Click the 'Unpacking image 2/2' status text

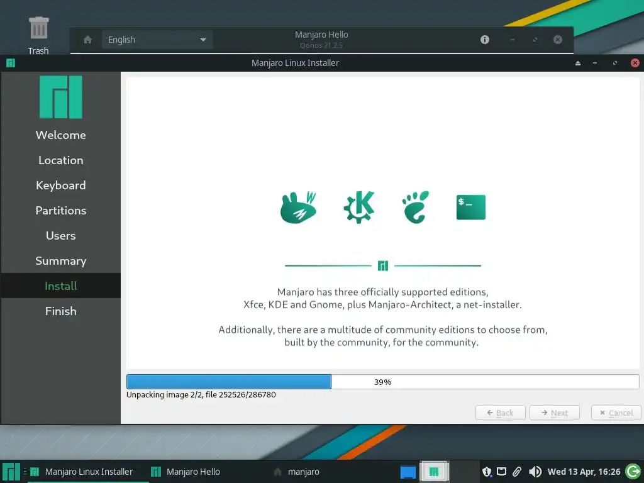click(201, 395)
